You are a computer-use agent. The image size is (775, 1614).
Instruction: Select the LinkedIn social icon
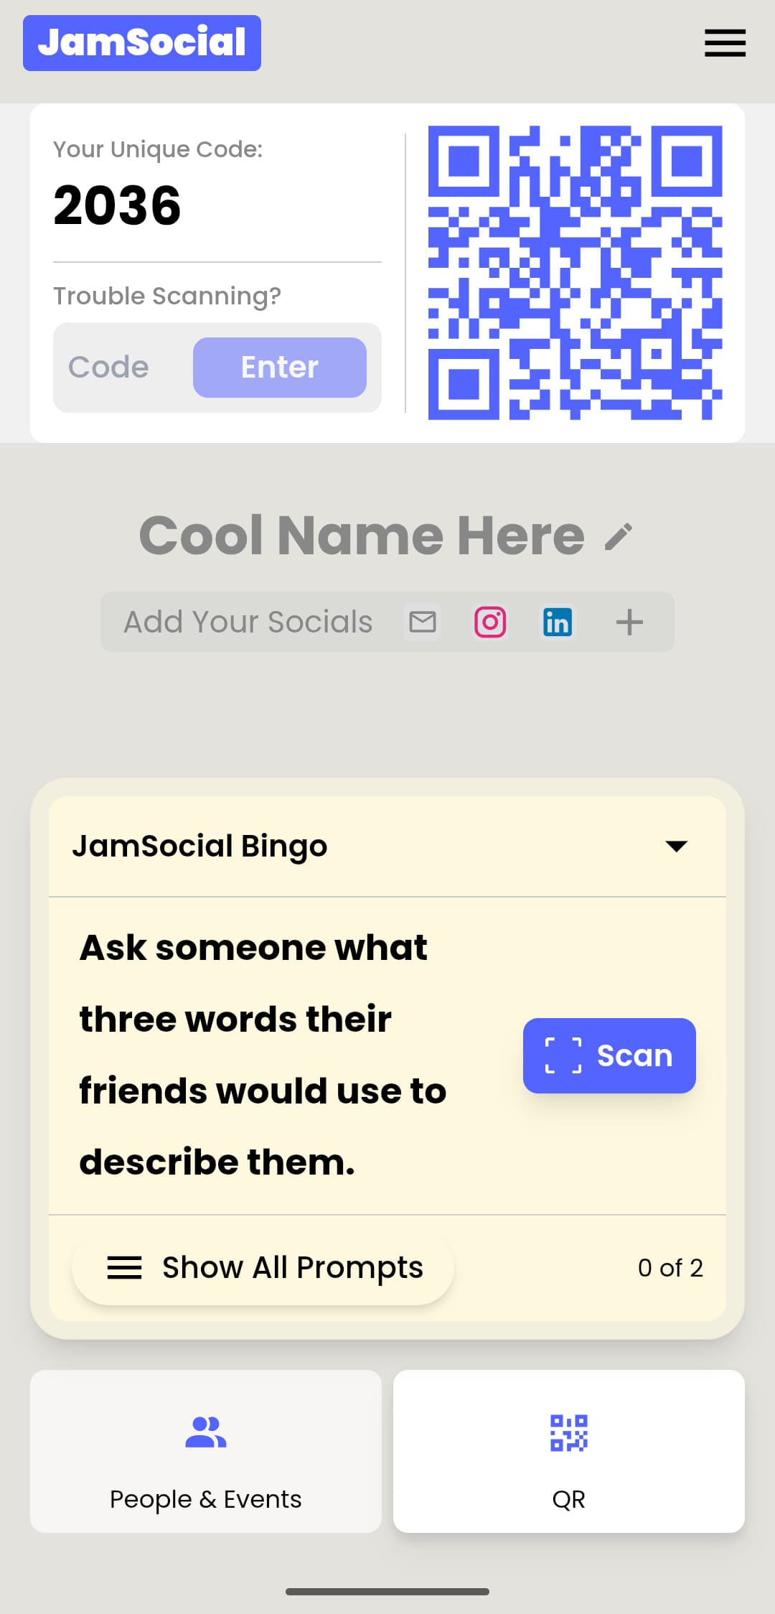558,622
